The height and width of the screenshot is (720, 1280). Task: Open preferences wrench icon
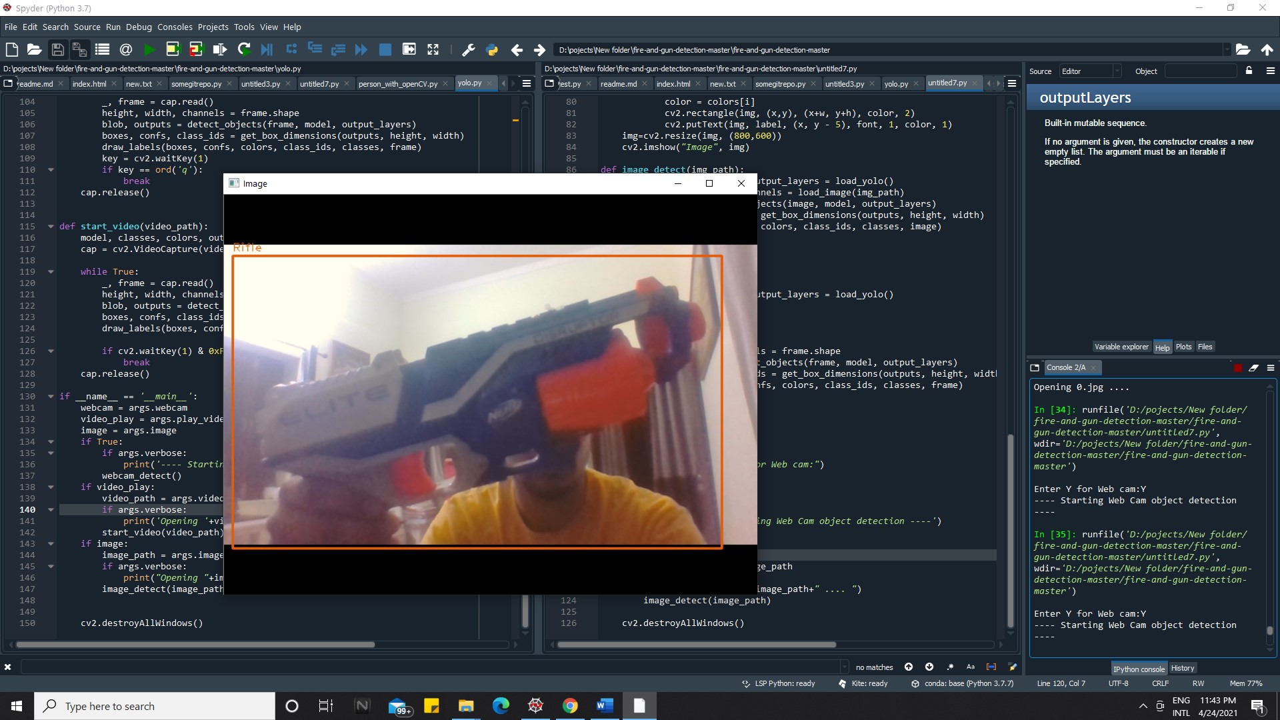coord(468,49)
